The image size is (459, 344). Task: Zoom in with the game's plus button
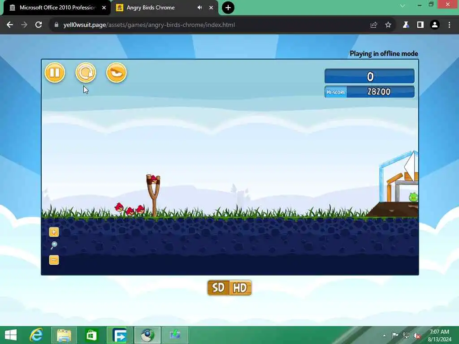tap(54, 232)
